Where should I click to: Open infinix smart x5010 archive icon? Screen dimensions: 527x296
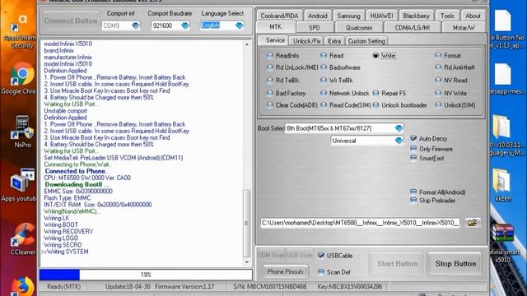503,243
